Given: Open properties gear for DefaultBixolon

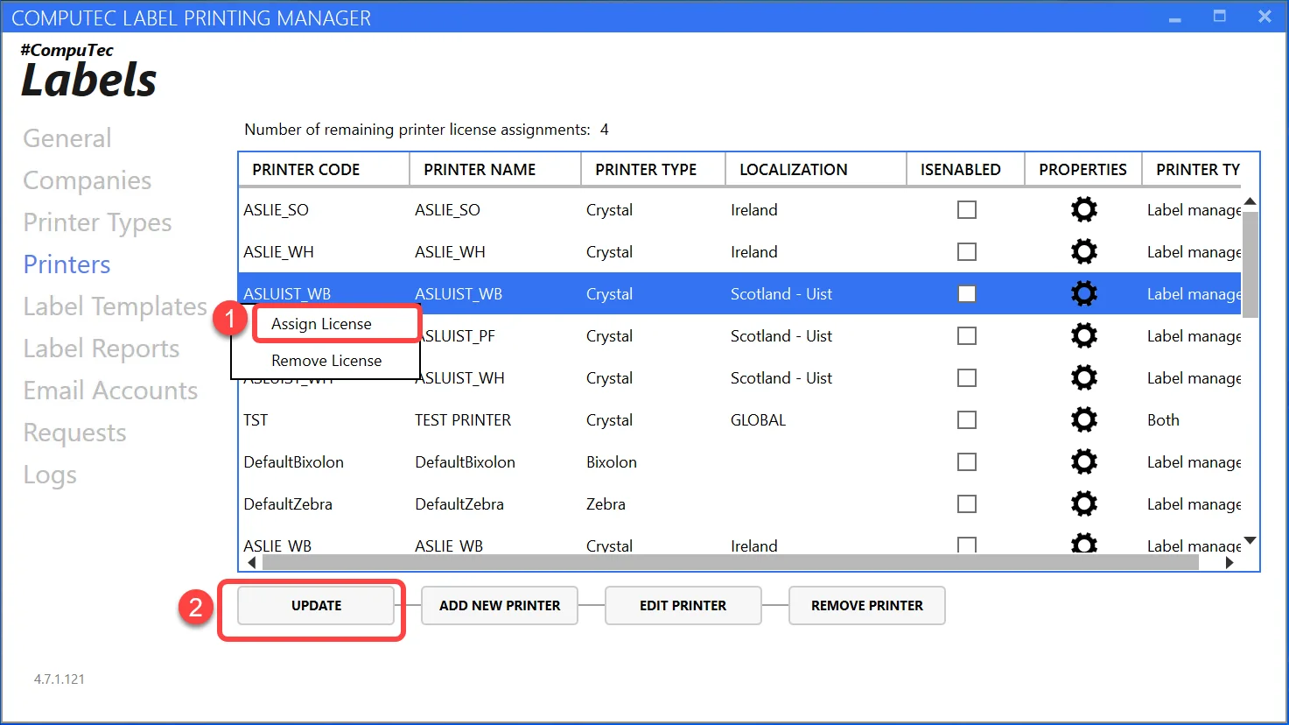Looking at the screenshot, I should 1083,461.
